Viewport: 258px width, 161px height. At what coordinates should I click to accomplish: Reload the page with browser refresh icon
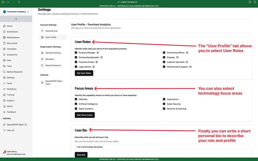[19, 2]
